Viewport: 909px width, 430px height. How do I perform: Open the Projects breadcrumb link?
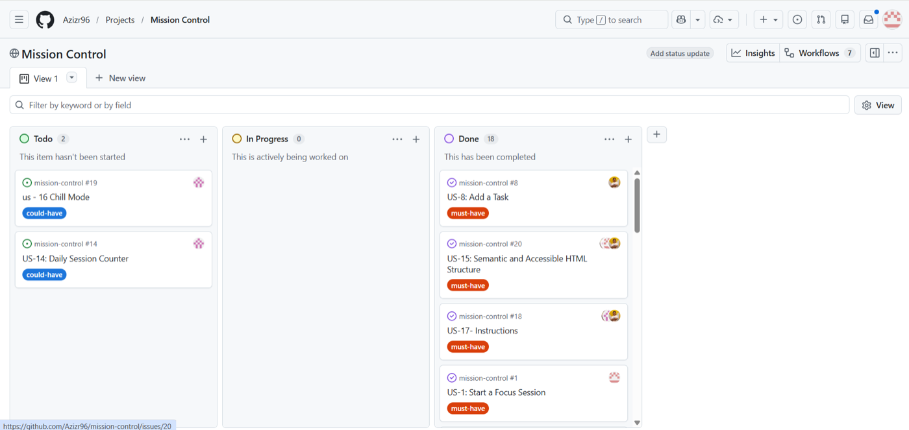click(120, 19)
